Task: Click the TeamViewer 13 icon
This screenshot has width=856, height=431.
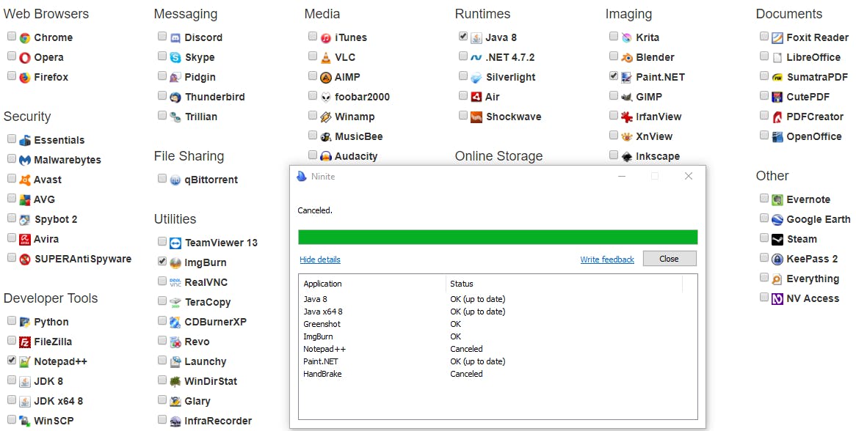Action: click(x=175, y=243)
